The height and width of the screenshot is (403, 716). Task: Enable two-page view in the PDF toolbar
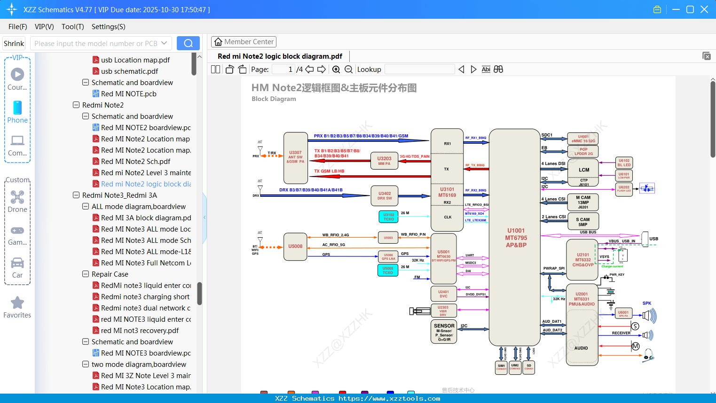click(x=215, y=69)
